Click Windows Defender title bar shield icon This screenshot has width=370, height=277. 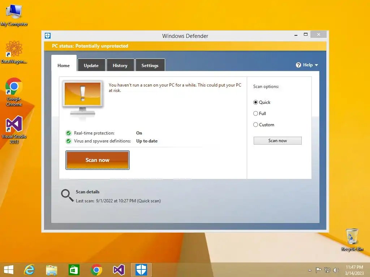[48, 36]
